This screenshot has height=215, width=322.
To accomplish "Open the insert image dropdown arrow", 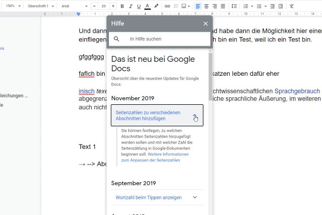I will [x=189, y=6].
